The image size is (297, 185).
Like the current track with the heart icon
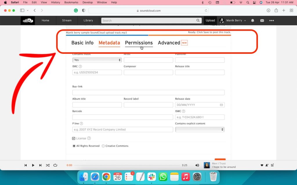262,165
